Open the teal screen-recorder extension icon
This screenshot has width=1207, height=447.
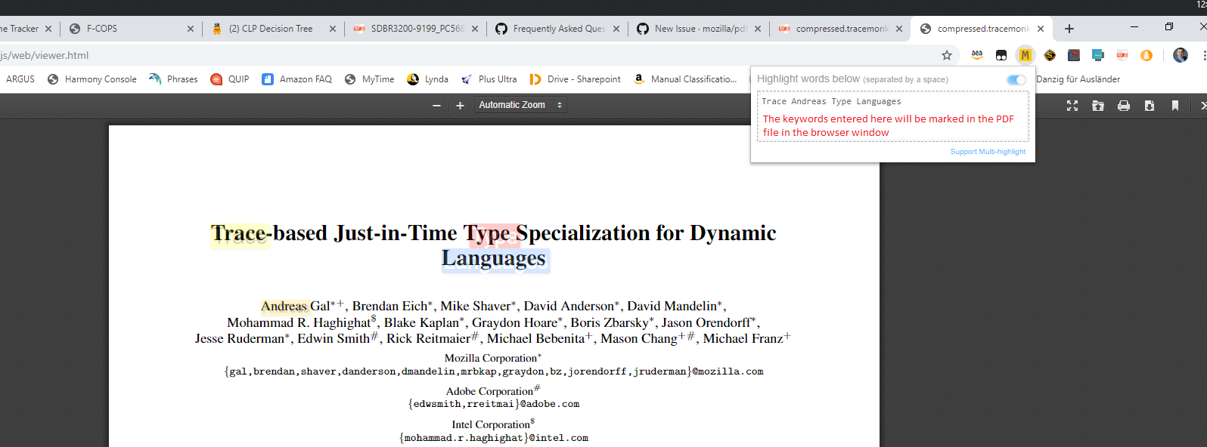click(1098, 55)
